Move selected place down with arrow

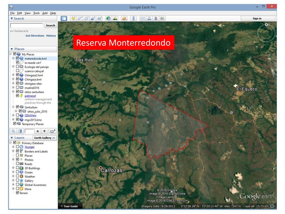tap(44, 131)
